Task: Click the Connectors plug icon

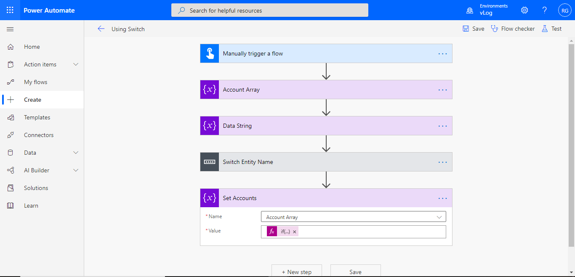Action: tap(11, 135)
